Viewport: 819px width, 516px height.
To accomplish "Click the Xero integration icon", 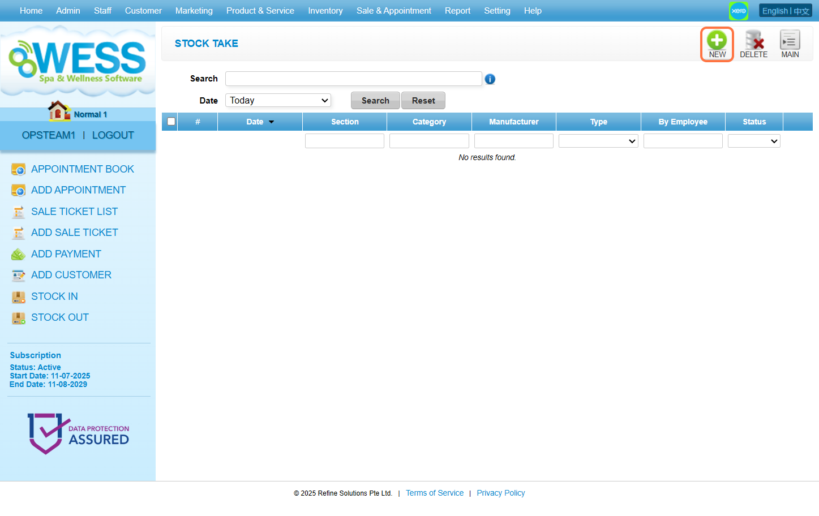I will 738,11.
